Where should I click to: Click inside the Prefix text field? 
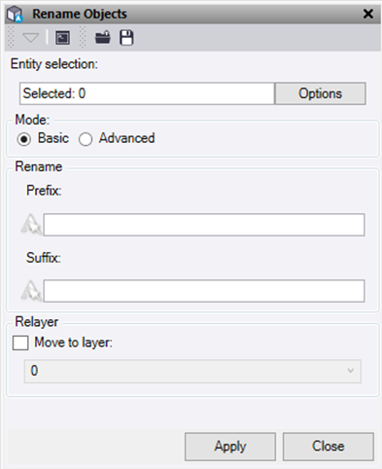[204, 225]
